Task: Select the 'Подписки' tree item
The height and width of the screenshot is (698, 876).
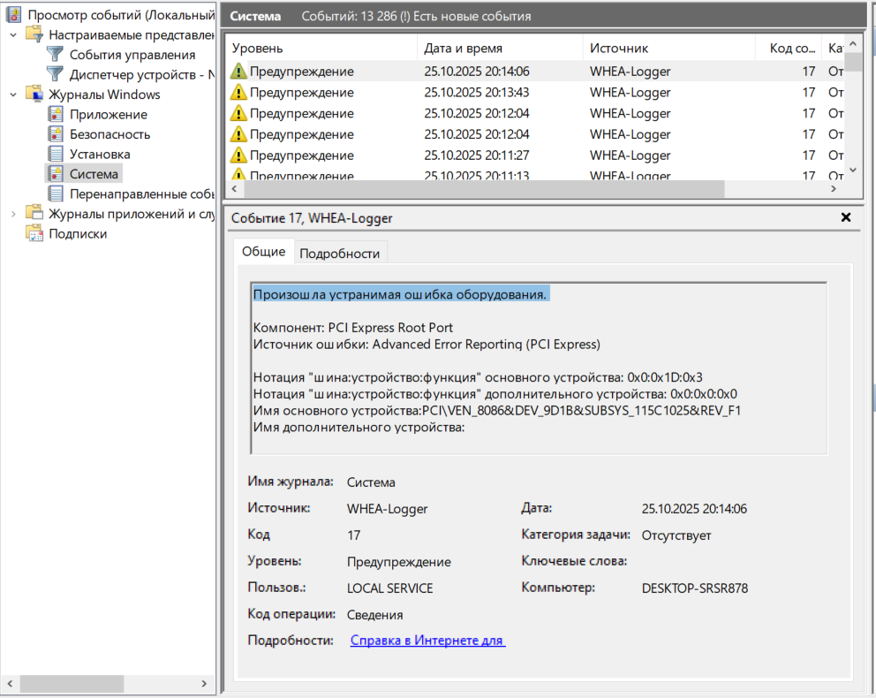Action: click(x=78, y=233)
